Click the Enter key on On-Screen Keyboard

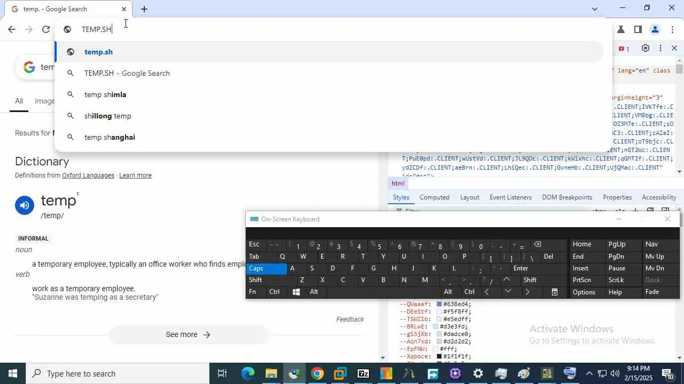tap(537, 268)
